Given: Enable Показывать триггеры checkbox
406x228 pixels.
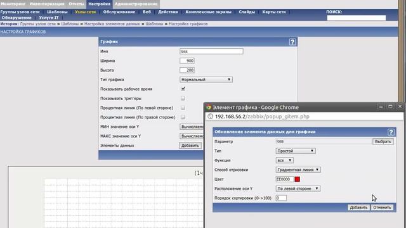Looking at the screenshot, I should pos(183,98).
